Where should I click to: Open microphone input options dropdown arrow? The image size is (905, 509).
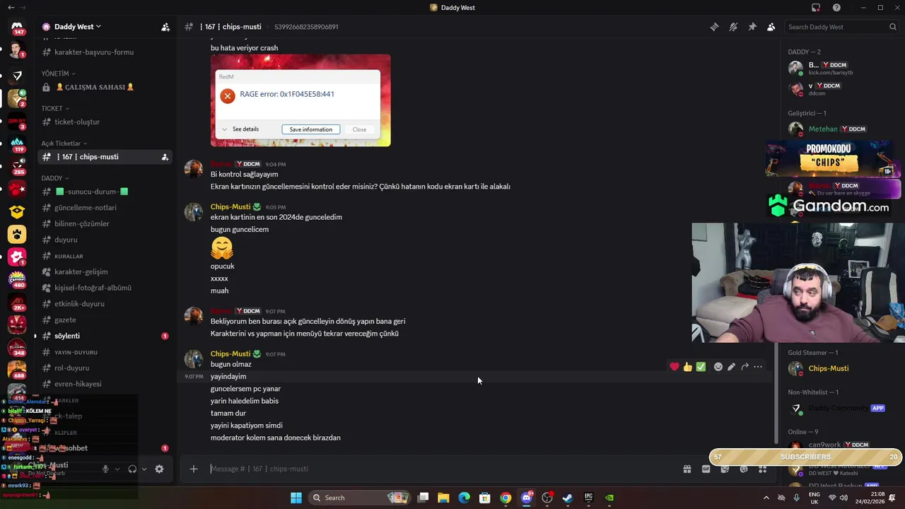click(117, 469)
